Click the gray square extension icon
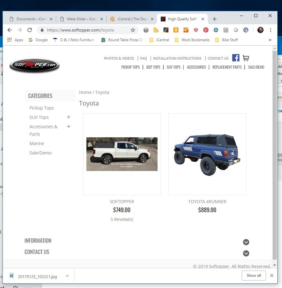 tap(226, 30)
